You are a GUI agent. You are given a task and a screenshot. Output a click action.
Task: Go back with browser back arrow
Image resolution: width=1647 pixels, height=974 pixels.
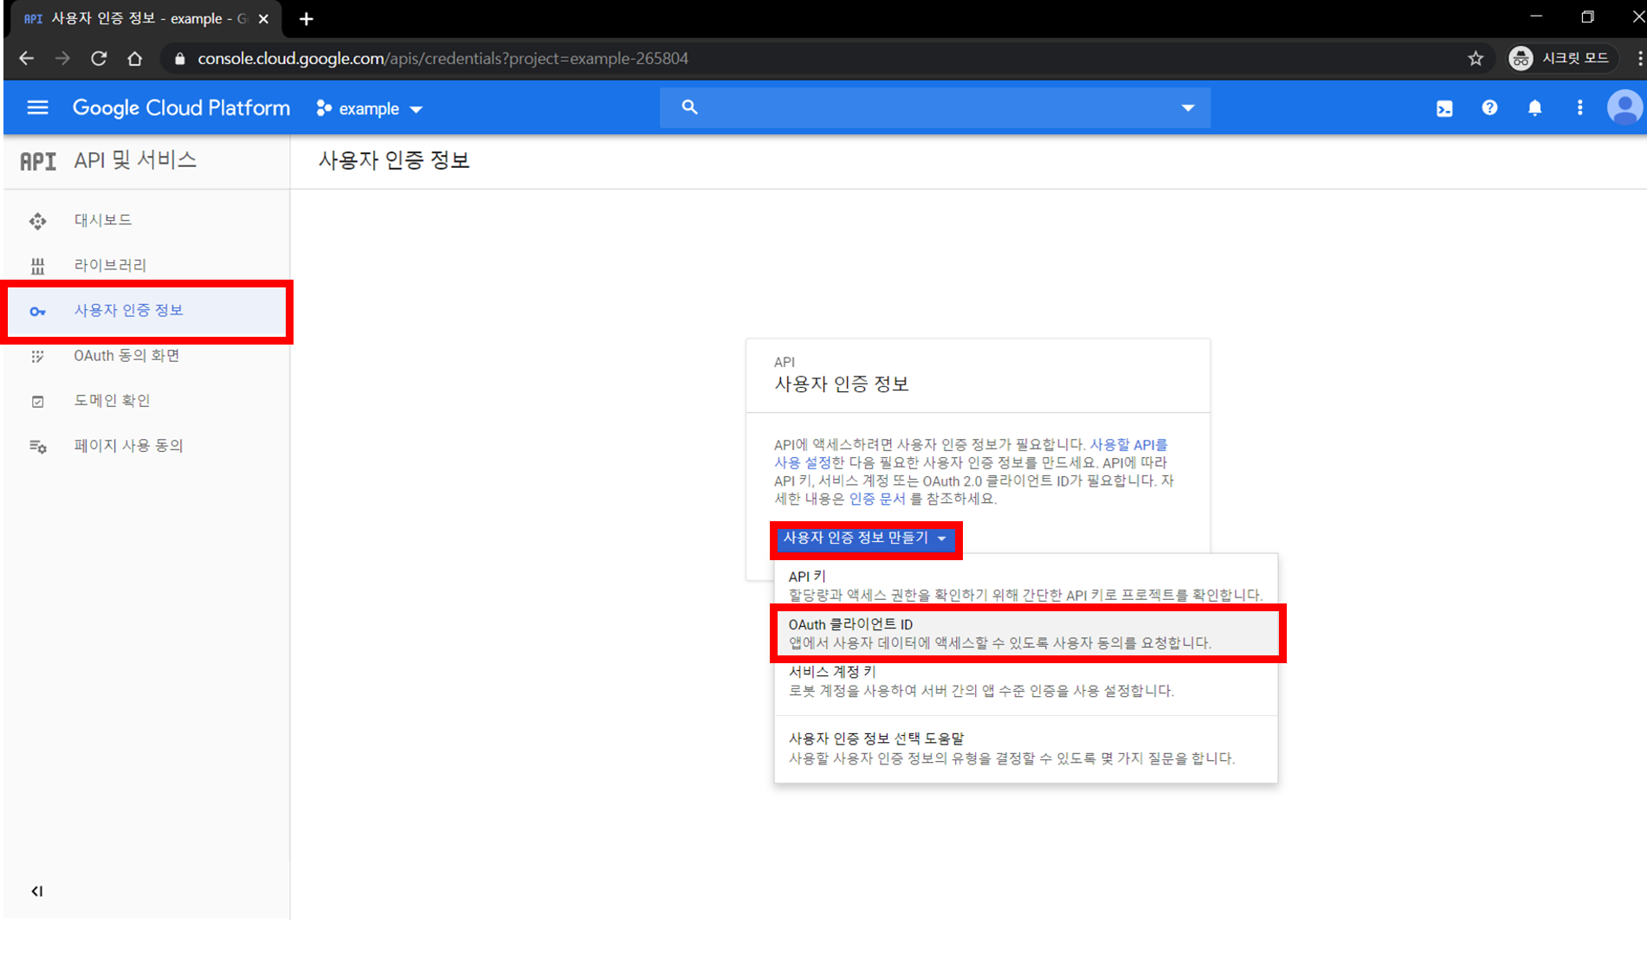[x=27, y=59]
